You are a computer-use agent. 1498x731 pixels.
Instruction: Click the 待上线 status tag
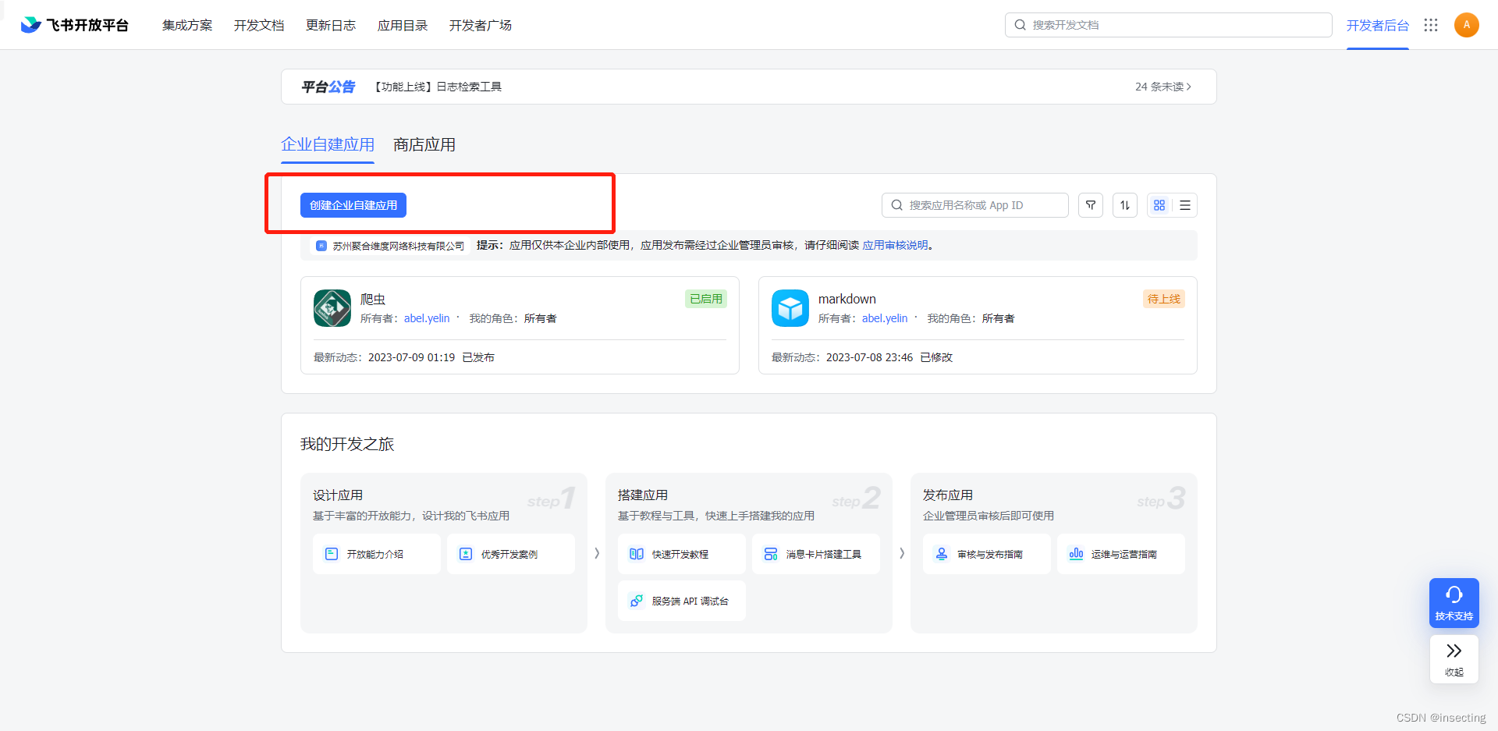coord(1164,299)
